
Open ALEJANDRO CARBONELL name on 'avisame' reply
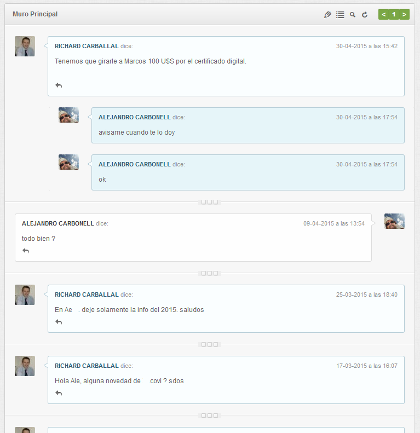point(135,117)
